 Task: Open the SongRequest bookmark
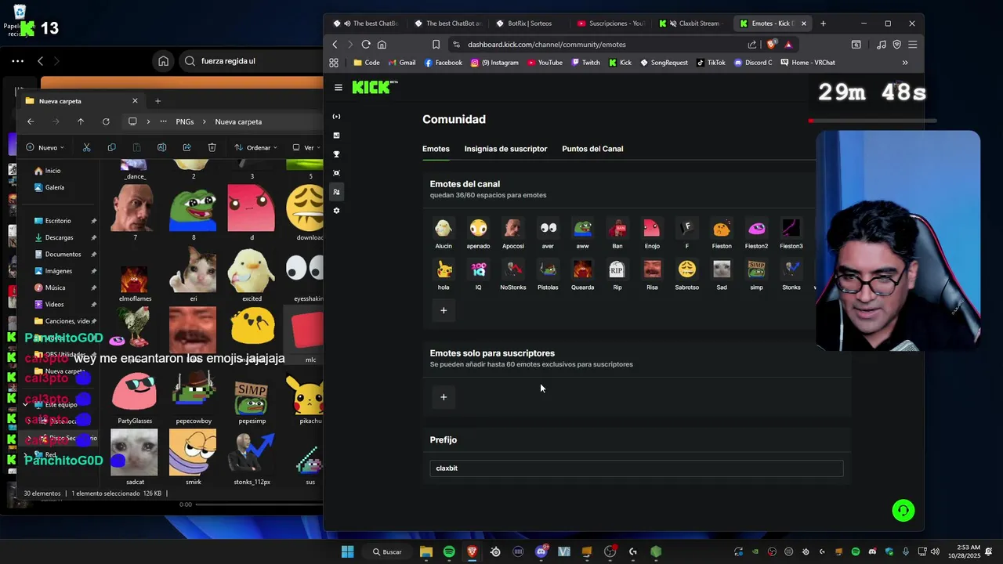664,63
